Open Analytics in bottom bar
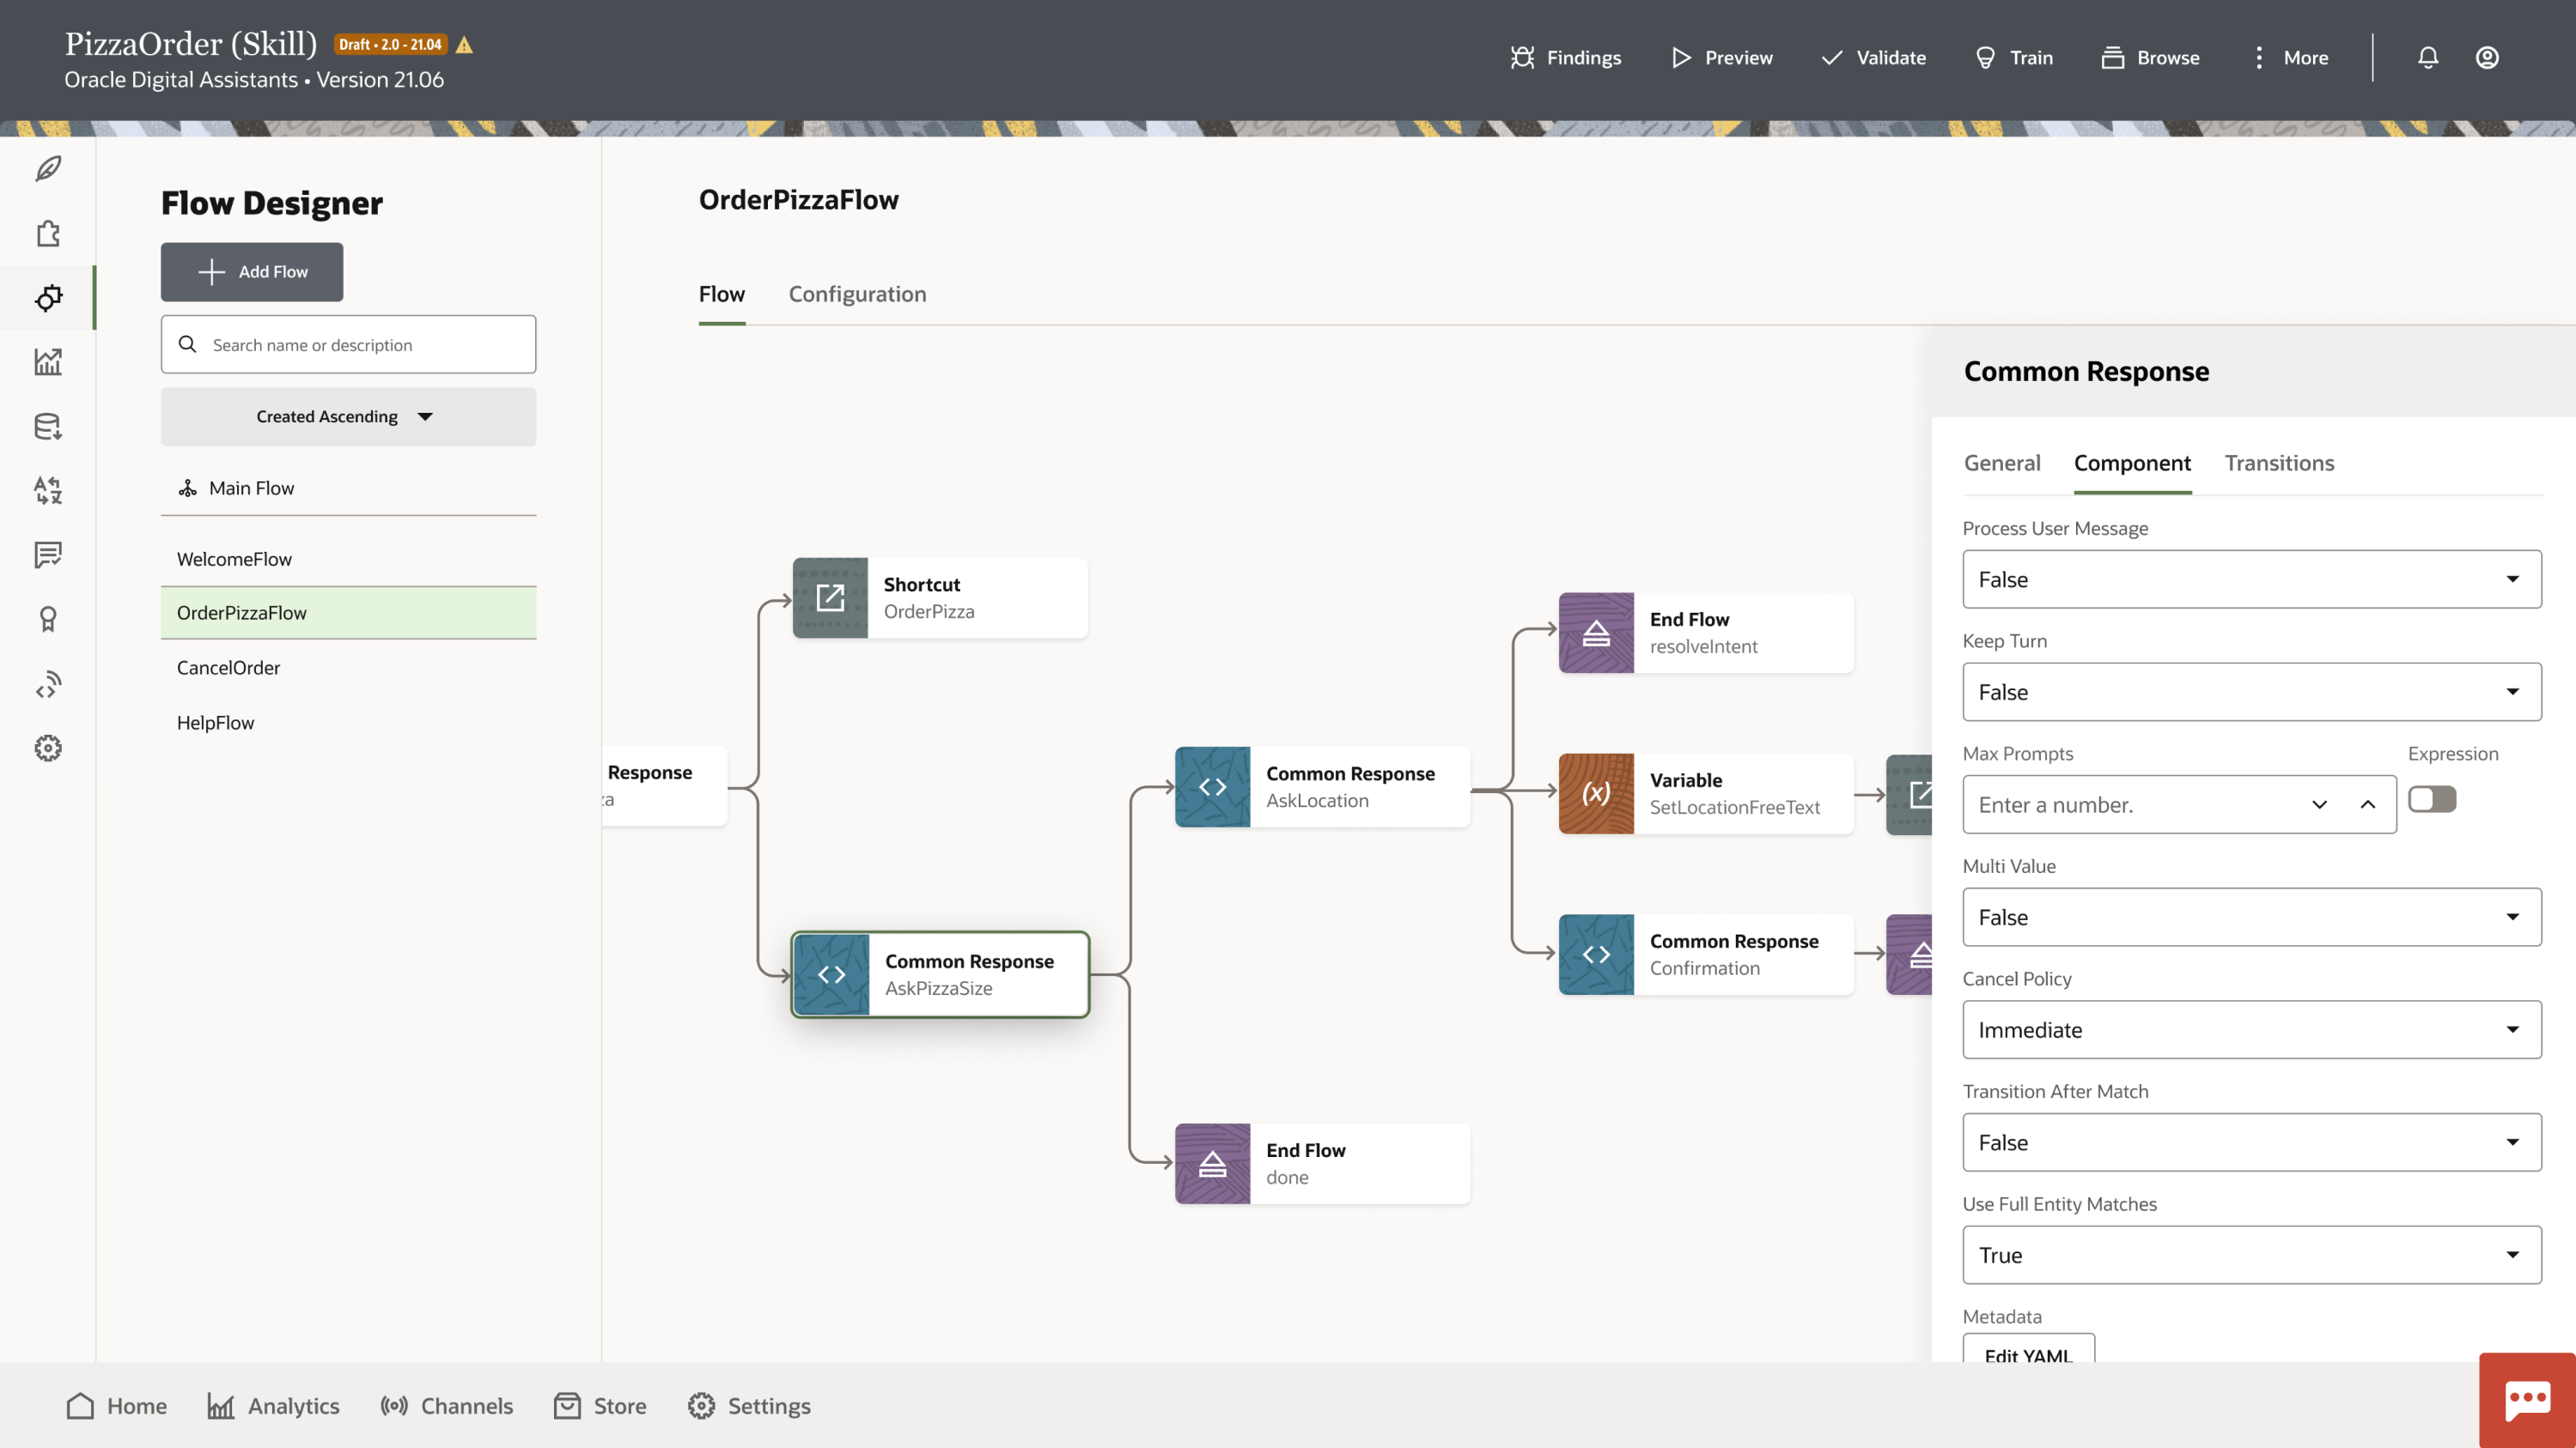The image size is (2576, 1448). pos(273,1406)
